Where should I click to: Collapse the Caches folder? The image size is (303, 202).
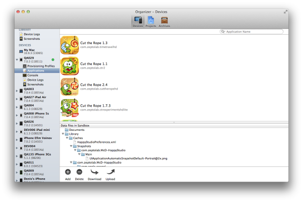click(x=67, y=138)
